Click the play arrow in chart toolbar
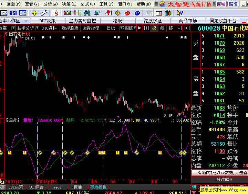 tap(139, 28)
